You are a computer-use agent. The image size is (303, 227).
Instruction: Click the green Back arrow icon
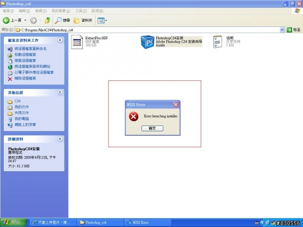click(x=6, y=20)
